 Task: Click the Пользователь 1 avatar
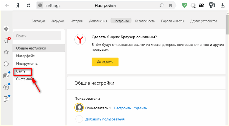(79, 108)
